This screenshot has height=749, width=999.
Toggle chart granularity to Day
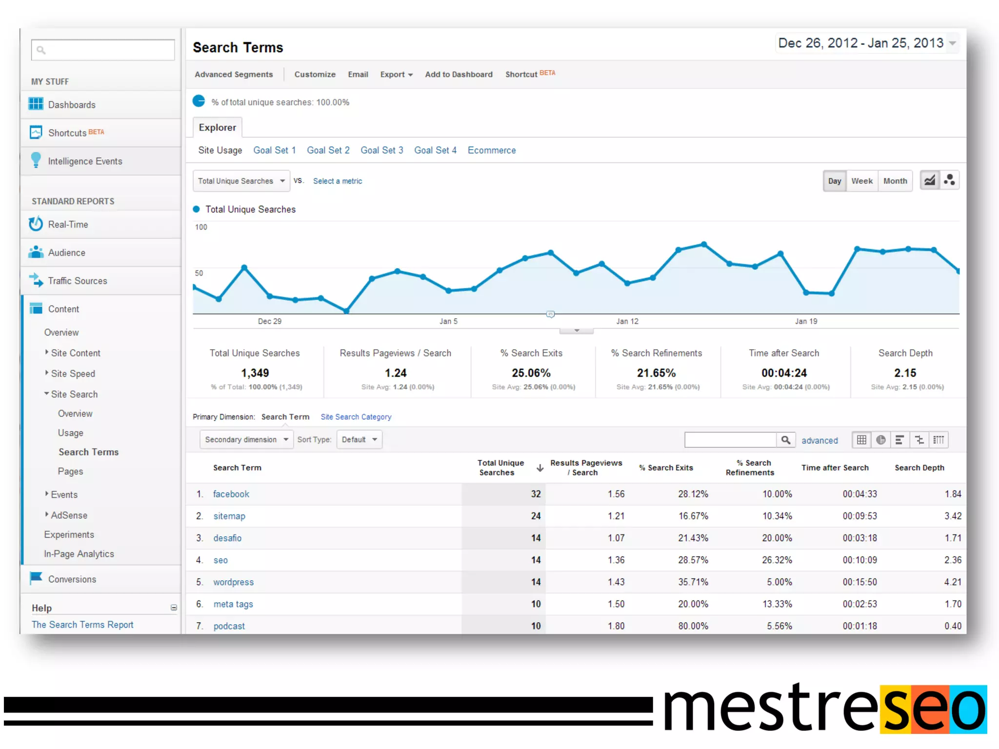834,181
